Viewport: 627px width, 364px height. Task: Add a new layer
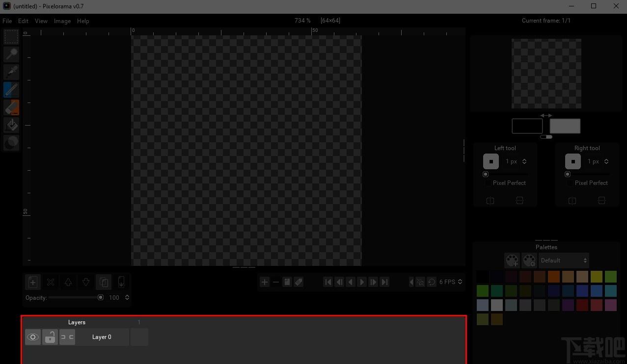click(33, 282)
